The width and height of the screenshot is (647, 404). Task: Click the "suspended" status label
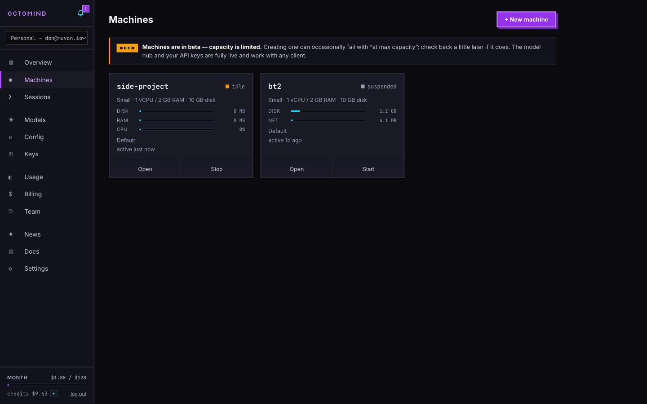[x=382, y=87]
